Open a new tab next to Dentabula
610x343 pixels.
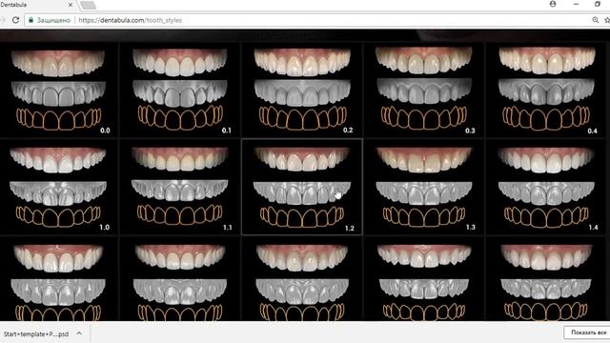88,5
